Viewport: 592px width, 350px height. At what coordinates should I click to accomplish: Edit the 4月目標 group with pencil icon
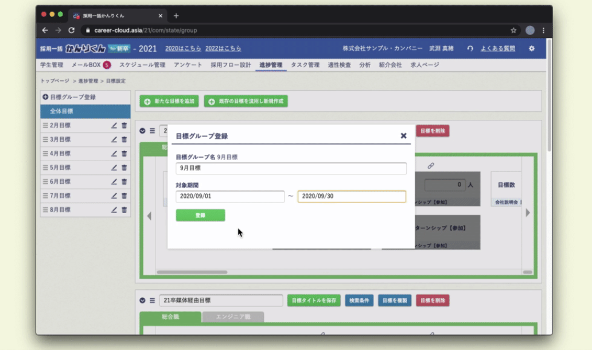pyautogui.click(x=114, y=153)
